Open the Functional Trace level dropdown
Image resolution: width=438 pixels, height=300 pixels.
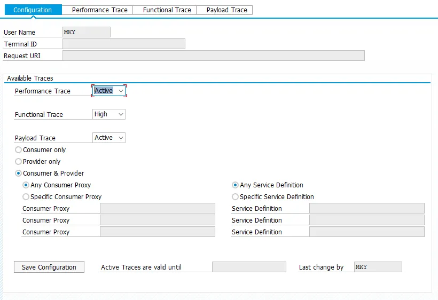tap(109, 114)
